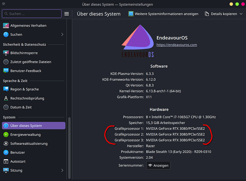Screen dimensions: 246x181
Task: Select the 15,3 GiB Arbeitsspeicher value
Action: click(166, 123)
